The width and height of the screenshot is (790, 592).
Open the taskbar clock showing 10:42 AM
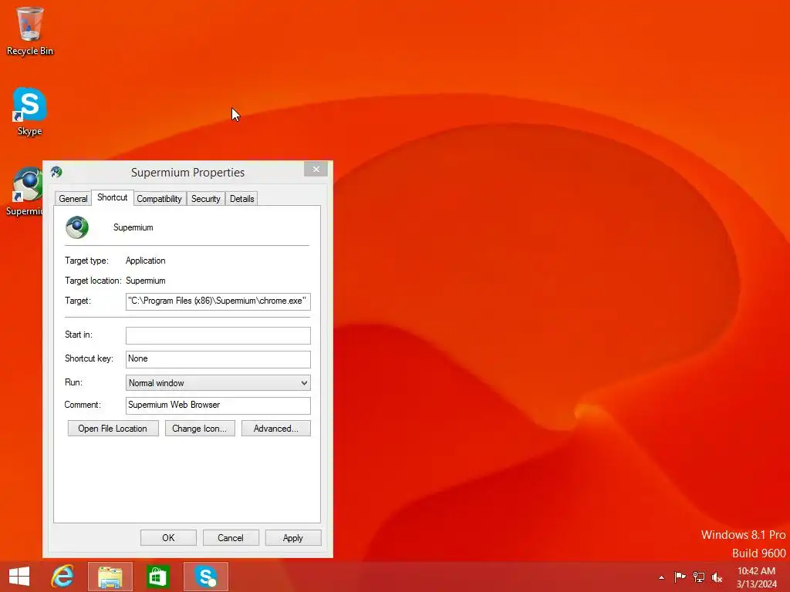756,577
